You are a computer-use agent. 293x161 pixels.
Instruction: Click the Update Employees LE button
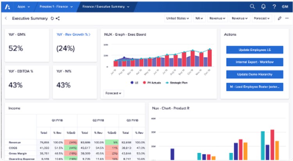coord(254,50)
